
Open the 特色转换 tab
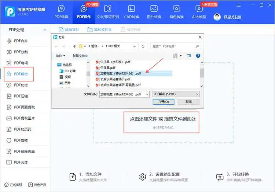[x=176, y=12]
